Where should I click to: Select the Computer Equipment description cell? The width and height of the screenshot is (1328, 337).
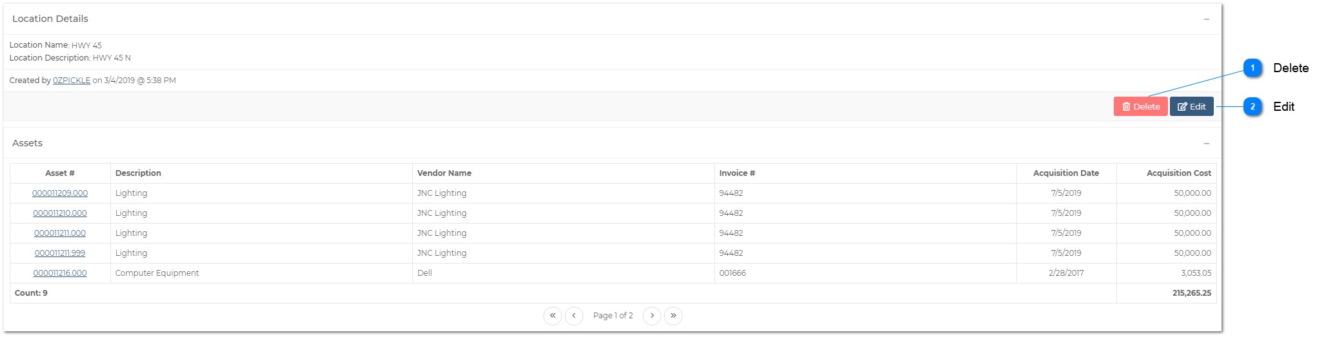tap(261, 273)
